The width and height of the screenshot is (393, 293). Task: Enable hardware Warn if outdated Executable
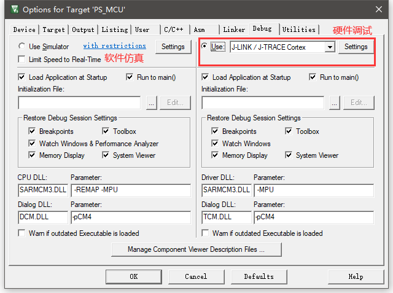pyautogui.click(x=205, y=233)
